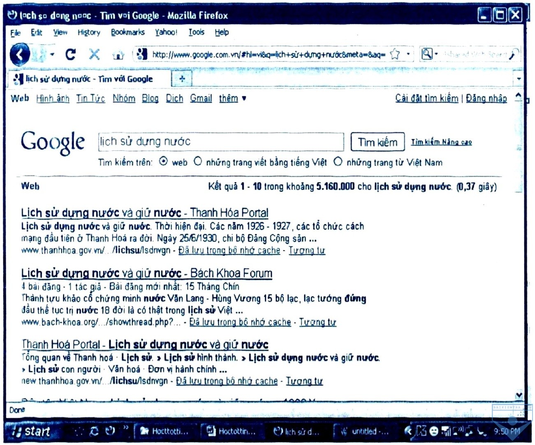Open the Blog link
Viewport: 535px width, 445px height.
pos(150,98)
